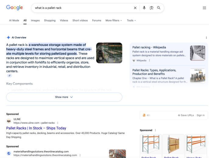Click the Key Components heading
This screenshot has width=209, height=158.
pyautogui.click(x=19, y=84)
